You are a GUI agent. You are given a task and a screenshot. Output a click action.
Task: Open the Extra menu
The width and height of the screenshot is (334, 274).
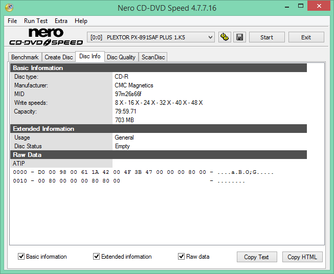click(61, 21)
